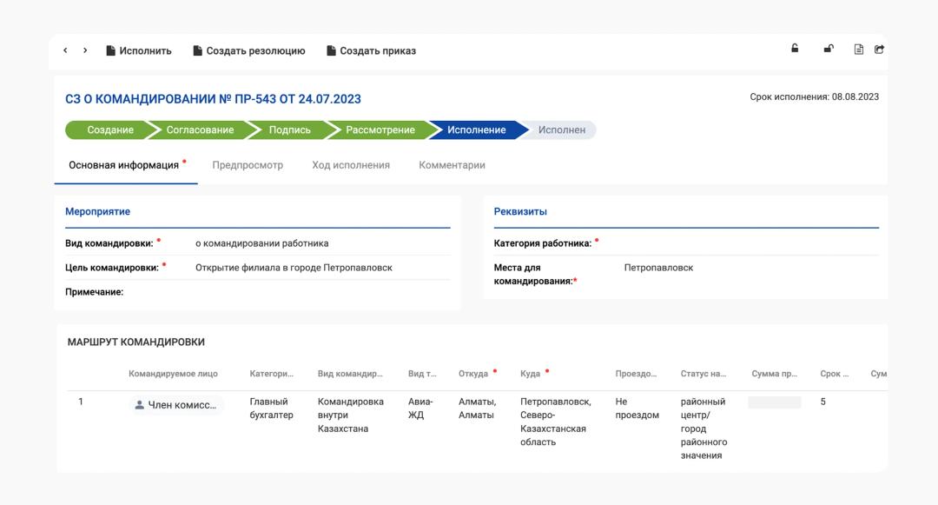Click the share arrow icon
Viewport: 938px width, 505px height.
point(879,50)
